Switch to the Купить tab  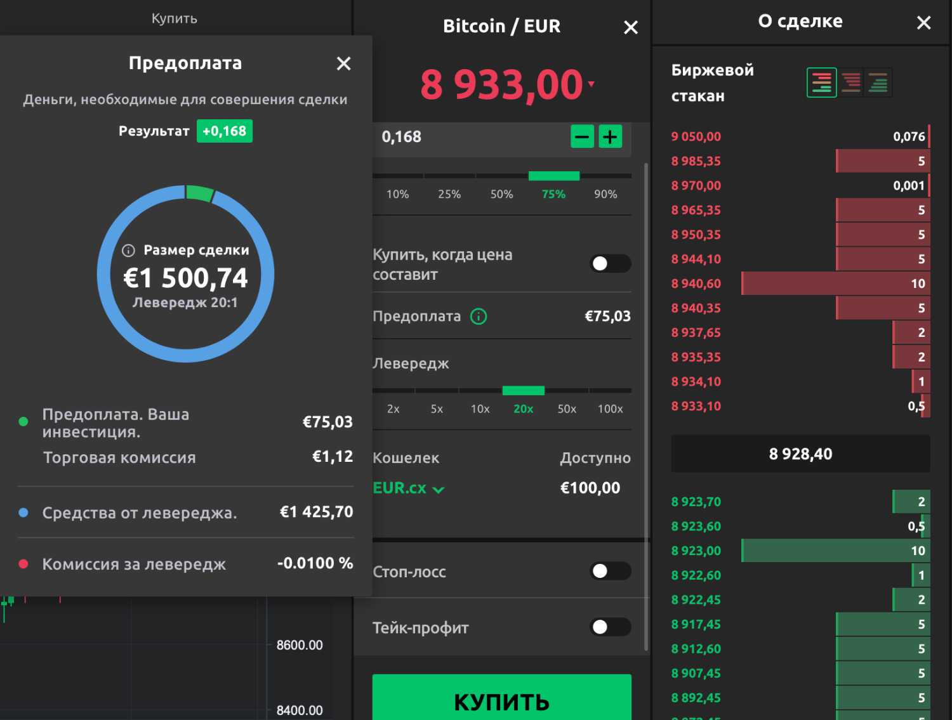pyautogui.click(x=174, y=18)
